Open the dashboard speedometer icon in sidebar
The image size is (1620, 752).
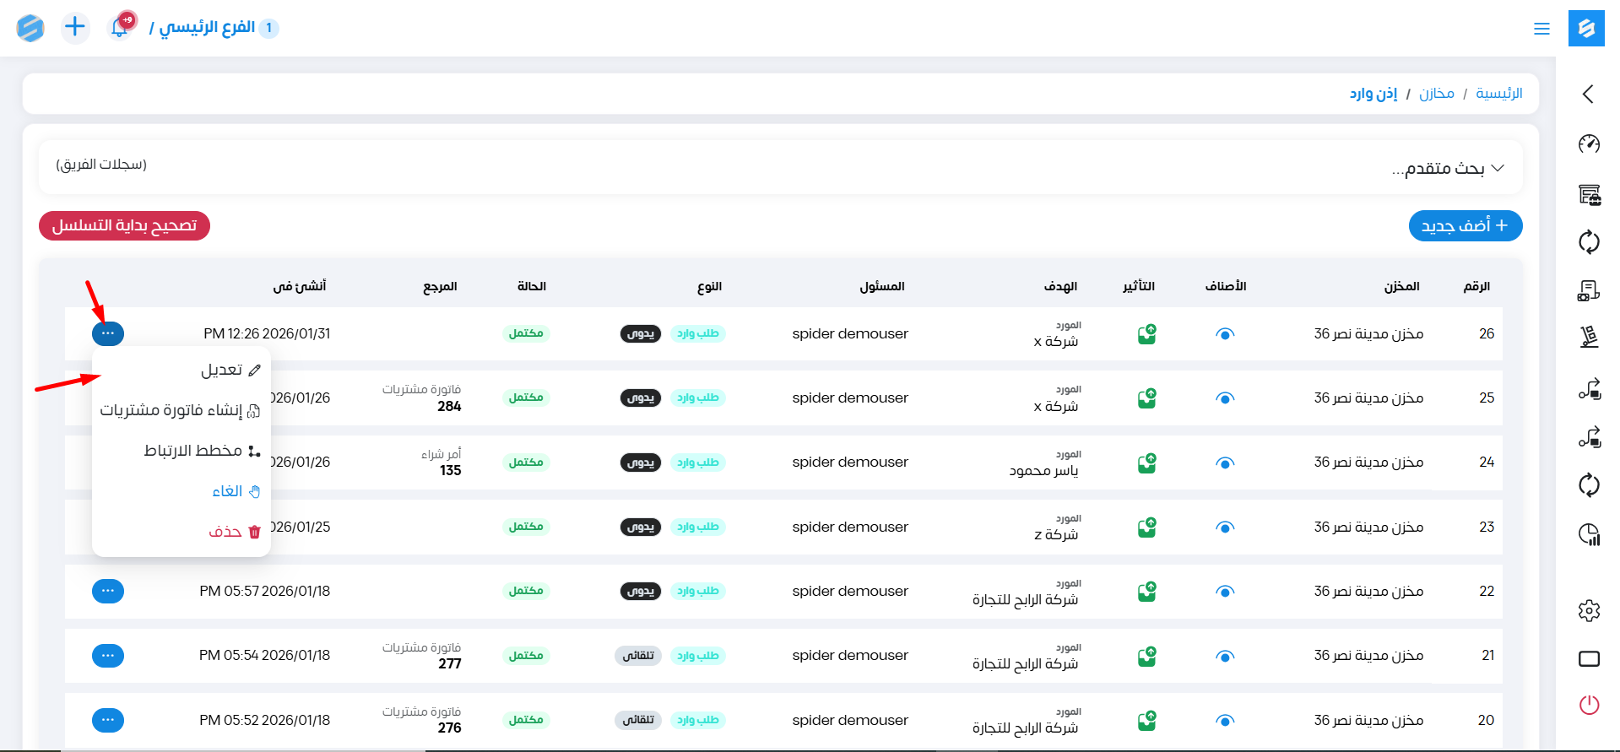[1589, 143]
